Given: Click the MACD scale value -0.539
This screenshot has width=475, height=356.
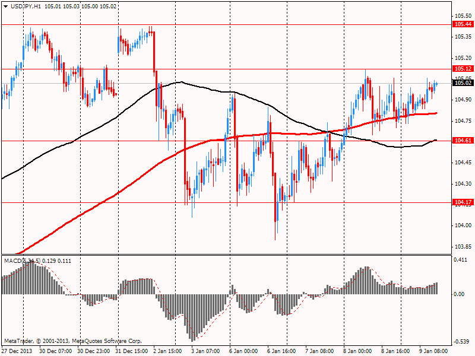Looking at the screenshot, I should coord(461,342).
